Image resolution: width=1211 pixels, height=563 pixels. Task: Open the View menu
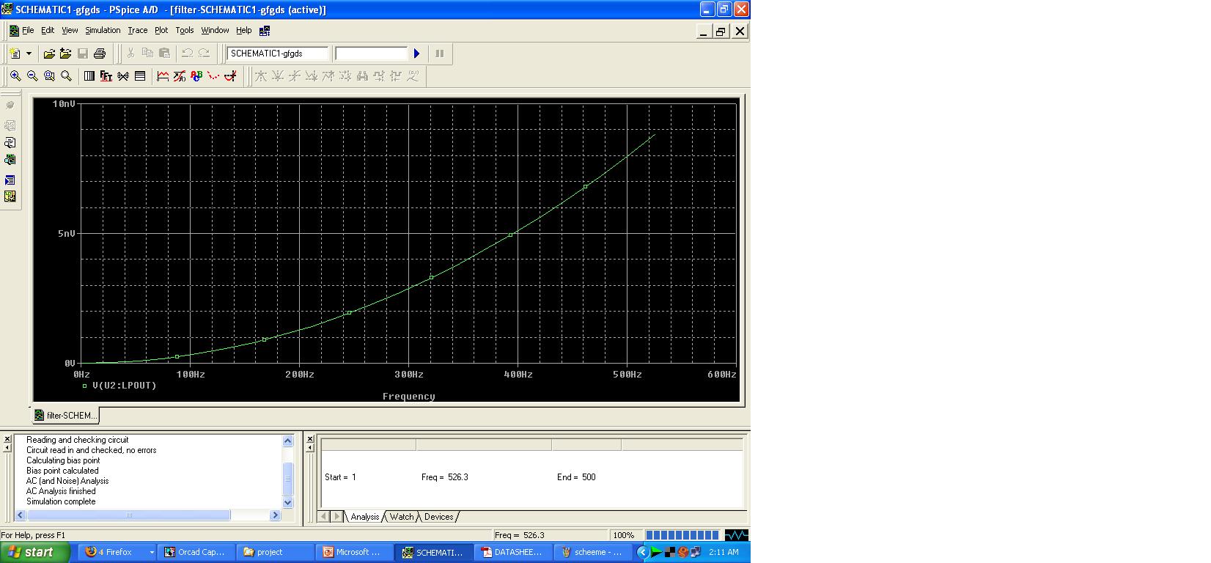pyautogui.click(x=70, y=31)
